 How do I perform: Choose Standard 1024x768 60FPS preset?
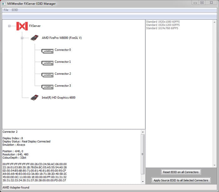pos(161,28)
